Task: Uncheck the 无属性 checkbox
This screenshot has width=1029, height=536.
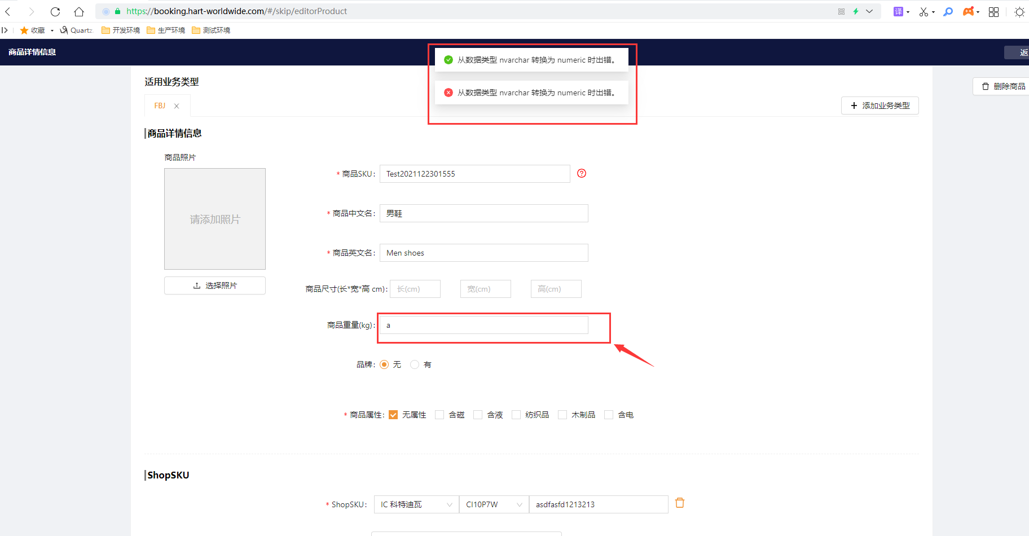Action: click(x=393, y=415)
